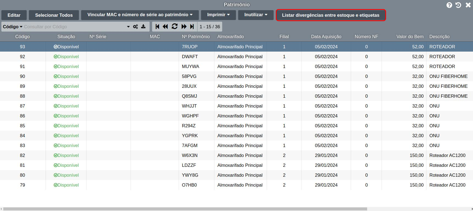473x211 pixels.
Task: Sort by Valor do Bem column header
Action: point(410,36)
